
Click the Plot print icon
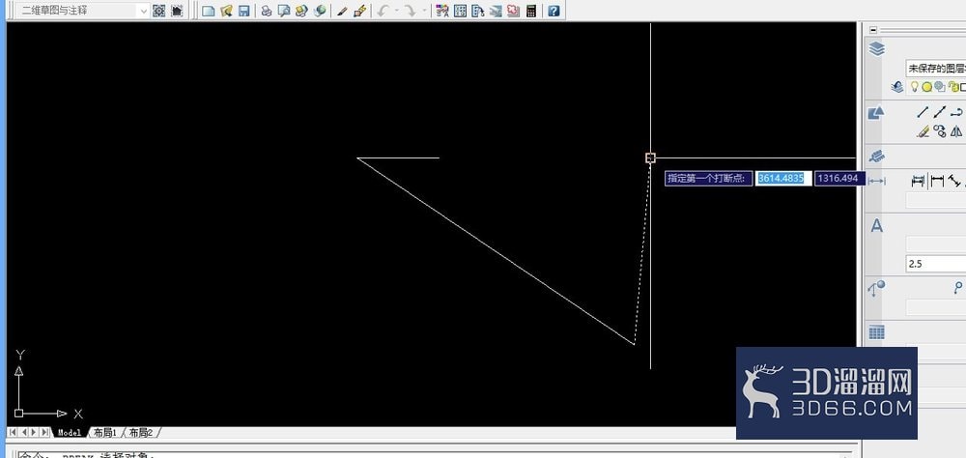(x=267, y=11)
